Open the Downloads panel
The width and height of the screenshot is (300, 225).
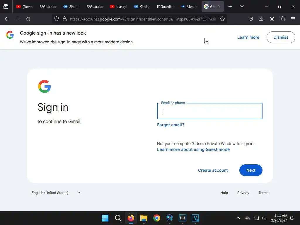coord(261,19)
